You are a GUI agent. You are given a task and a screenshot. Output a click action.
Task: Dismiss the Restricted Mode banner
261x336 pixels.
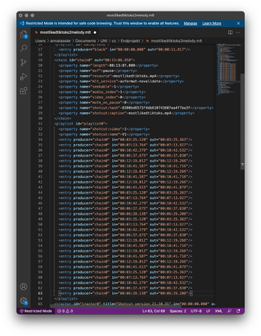[239, 23]
